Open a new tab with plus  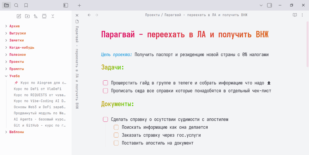[x=79, y=5]
